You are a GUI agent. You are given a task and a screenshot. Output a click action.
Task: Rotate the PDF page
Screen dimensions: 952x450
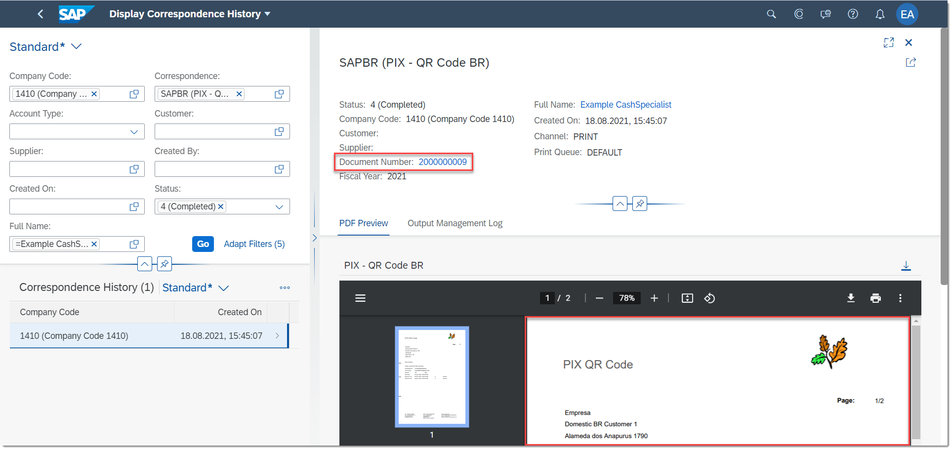pos(709,298)
